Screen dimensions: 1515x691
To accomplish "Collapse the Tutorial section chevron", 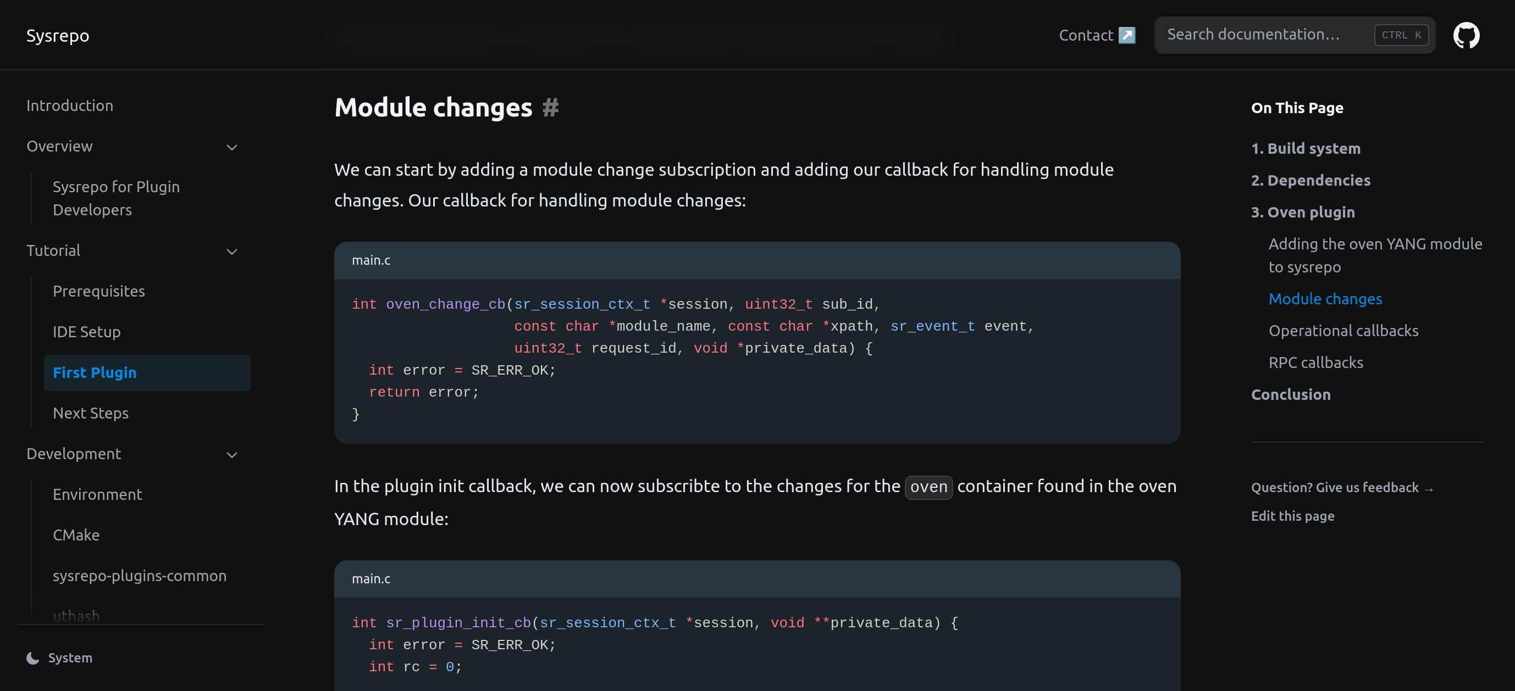I will click(x=232, y=252).
